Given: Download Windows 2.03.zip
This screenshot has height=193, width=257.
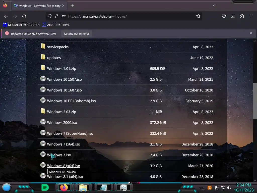Looking at the screenshot, I should coord(61,112).
